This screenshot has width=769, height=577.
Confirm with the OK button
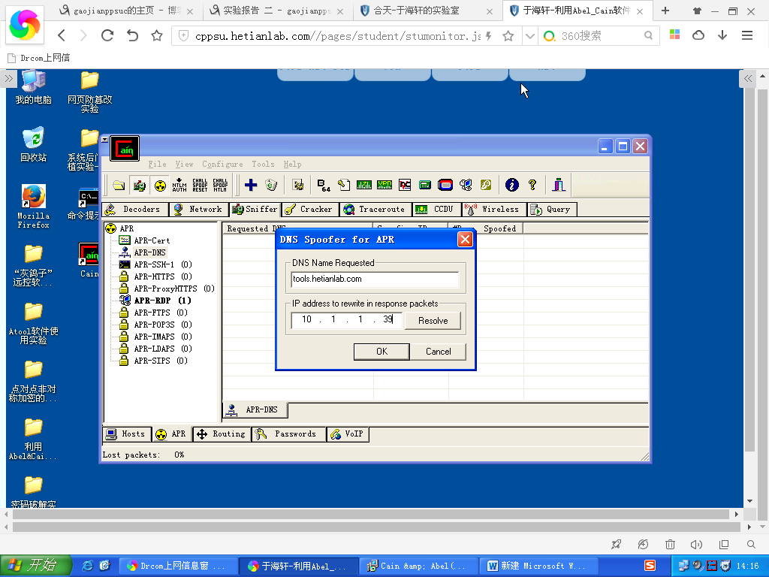tap(381, 352)
